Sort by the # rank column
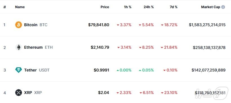The image size is (231, 103). 5,7
